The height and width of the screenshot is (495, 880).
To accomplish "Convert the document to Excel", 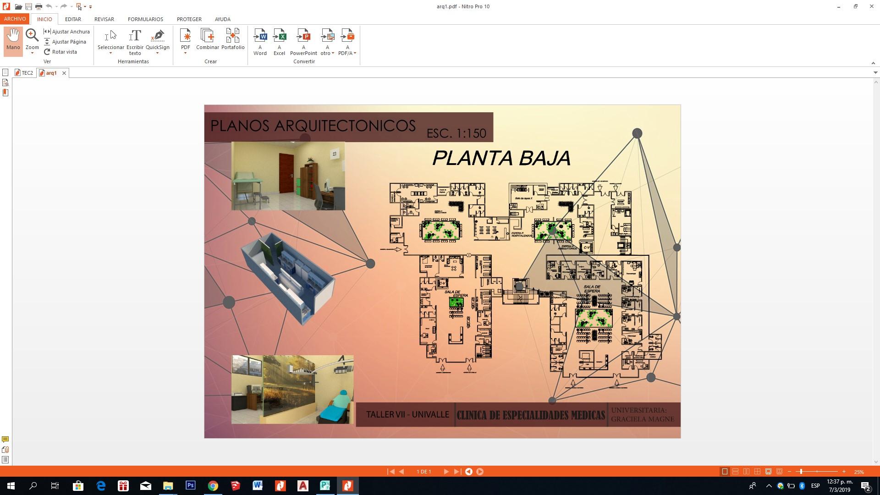I will pos(279,41).
